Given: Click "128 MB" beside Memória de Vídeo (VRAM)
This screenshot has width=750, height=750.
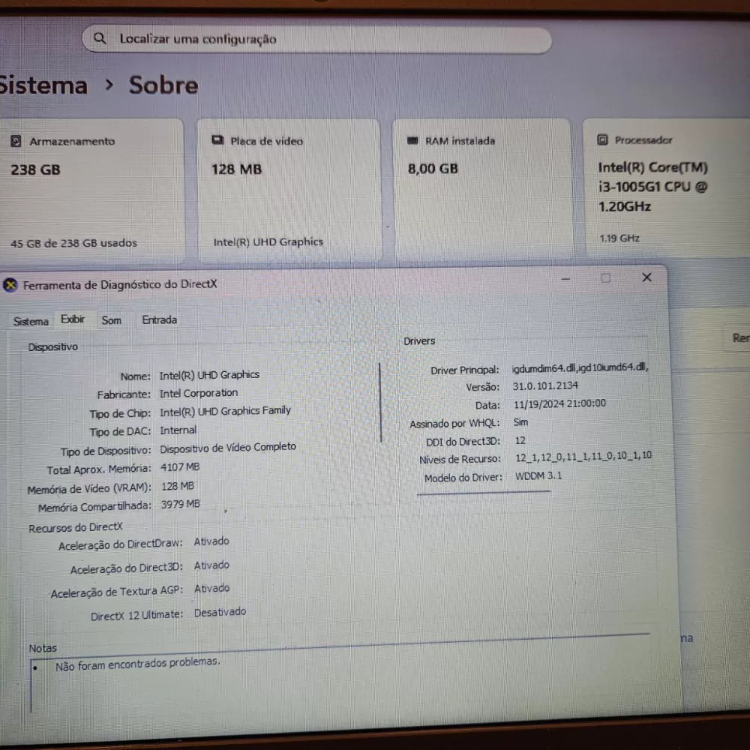Looking at the screenshot, I should (178, 487).
